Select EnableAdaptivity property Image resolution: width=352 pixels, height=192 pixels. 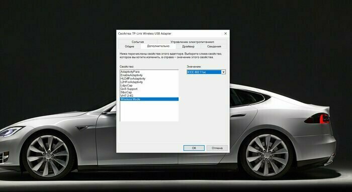click(x=149, y=75)
